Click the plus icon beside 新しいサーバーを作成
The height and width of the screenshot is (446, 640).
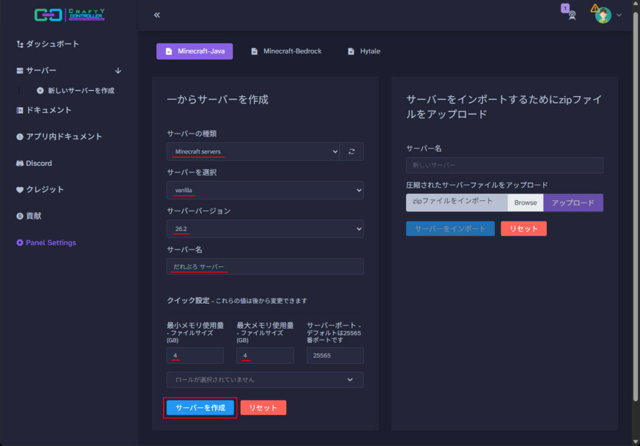[40, 90]
